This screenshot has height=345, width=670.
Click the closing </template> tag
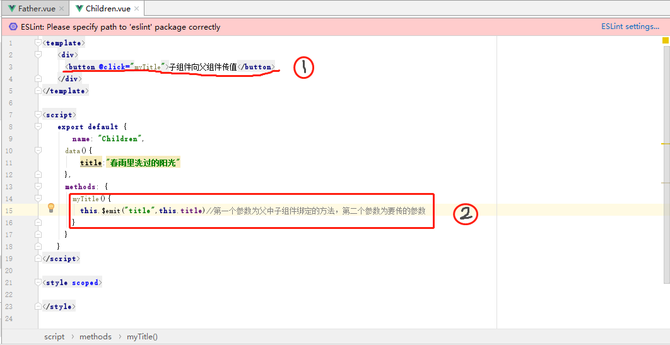(66, 91)
